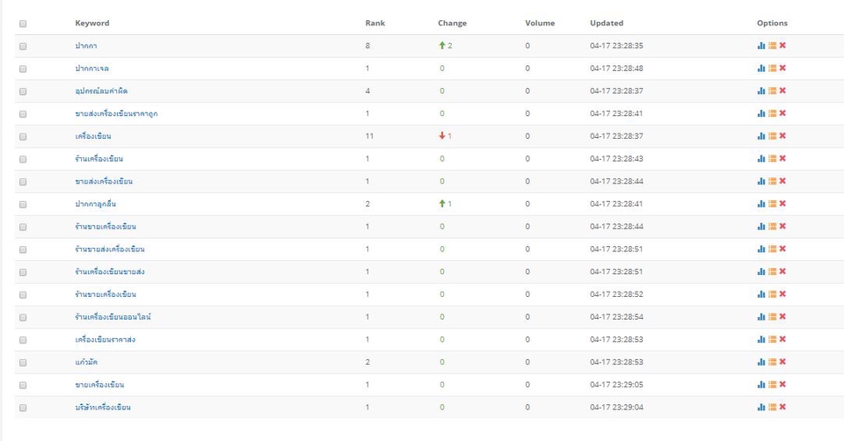Delete ขายส่งเครื่องเขียนราคาถูก with red X

click(x=782, y=113)
